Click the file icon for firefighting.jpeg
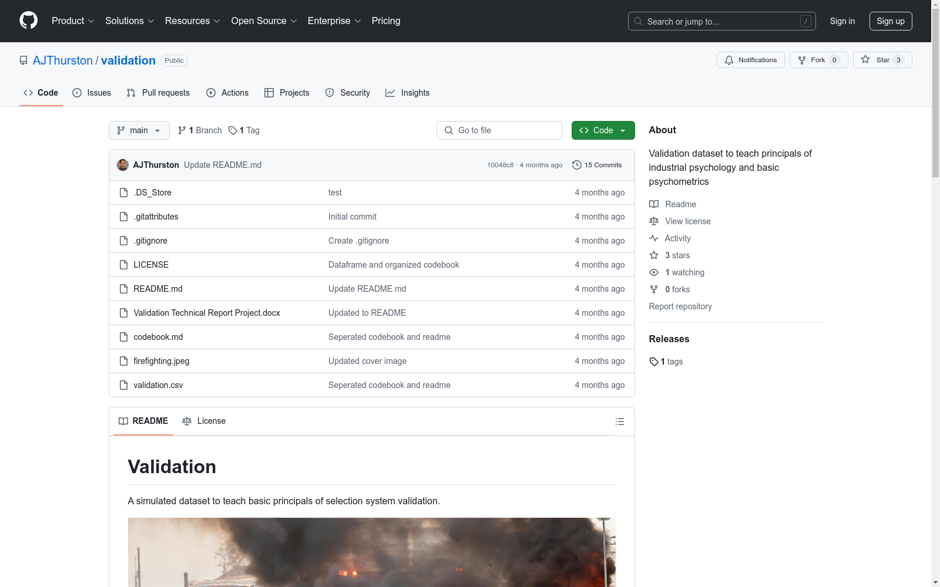The image size is (940, 587). pyautogui.click(x=123, y=361)
